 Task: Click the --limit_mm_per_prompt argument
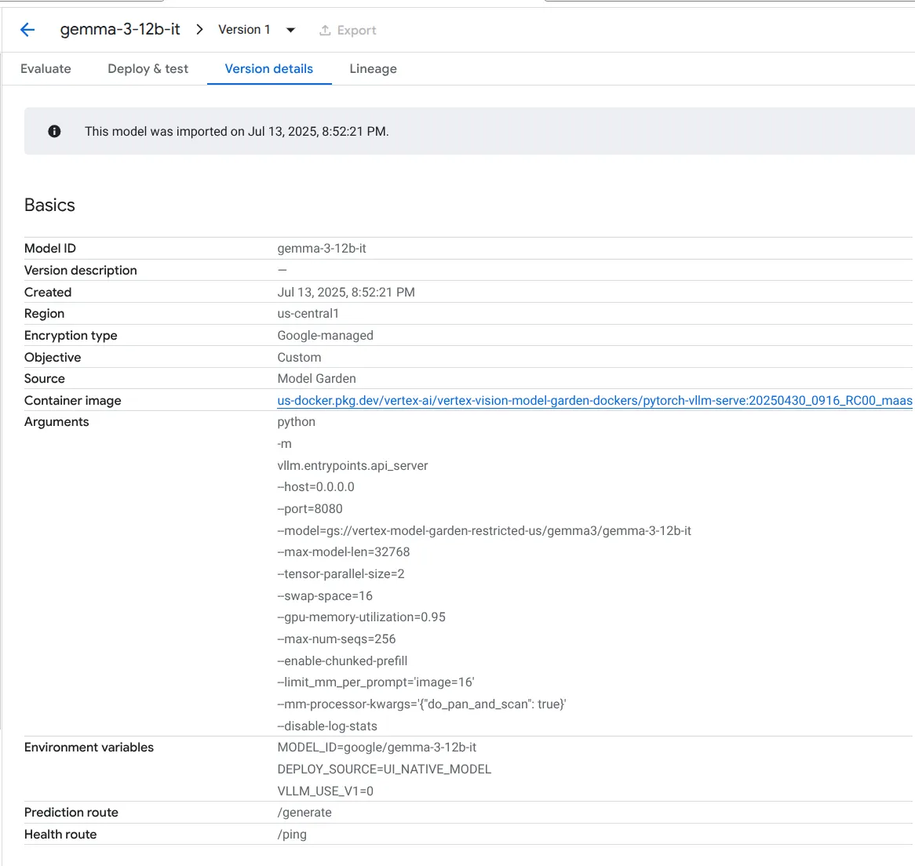[x=376, y=682]
